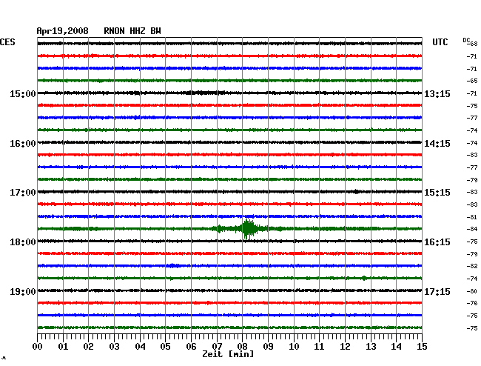Click the 10 minute tick label
Screen dimensions: 481x366
click(x=294, y=346)
